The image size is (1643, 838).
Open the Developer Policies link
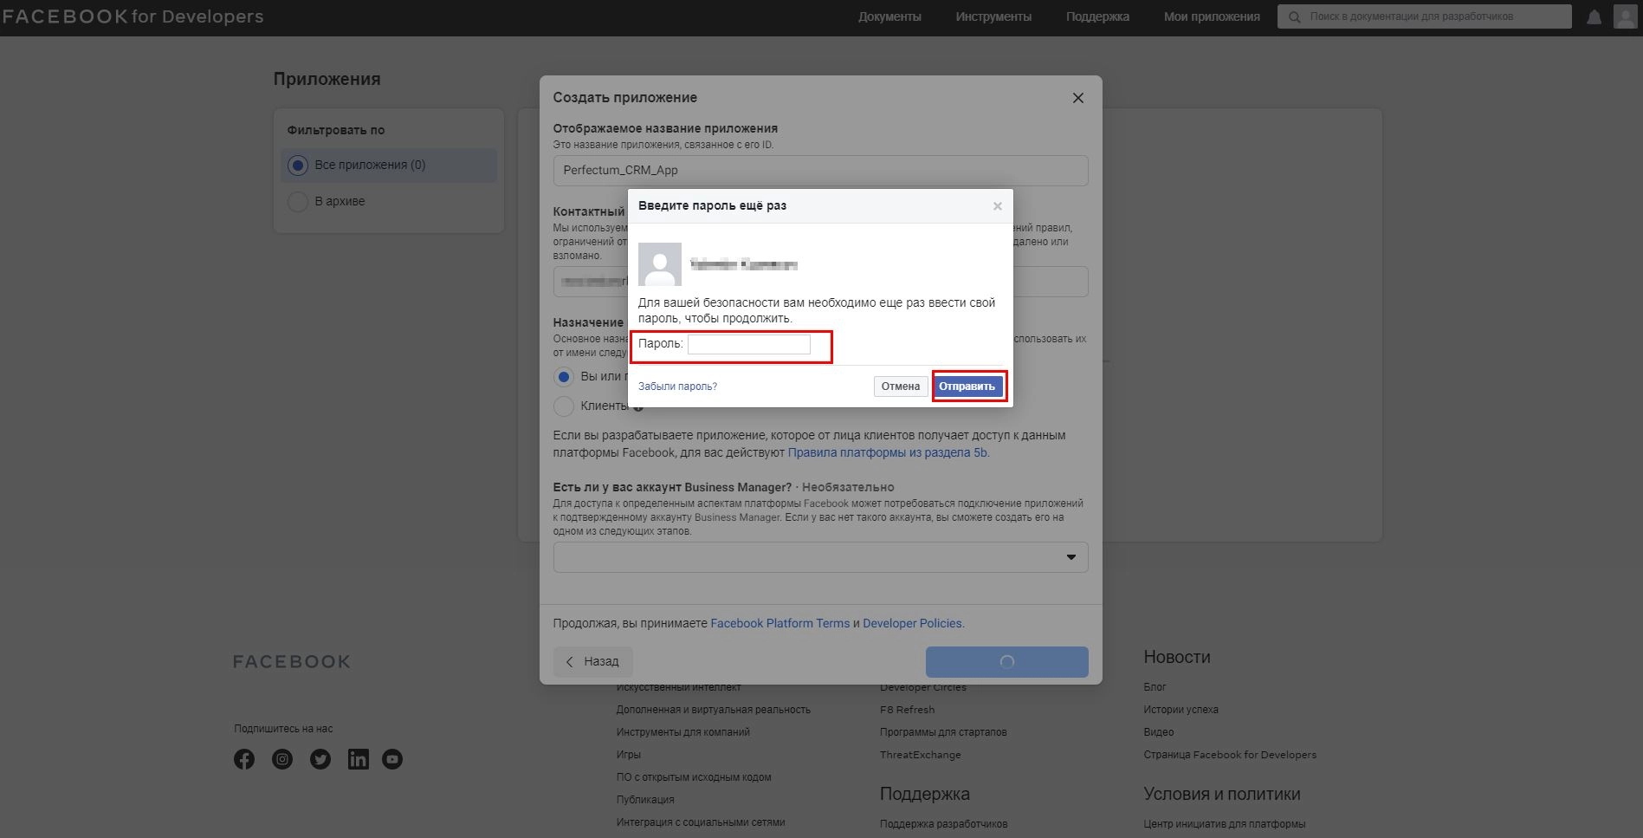(912, 623)
